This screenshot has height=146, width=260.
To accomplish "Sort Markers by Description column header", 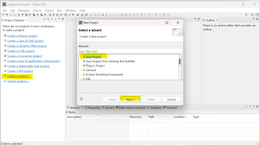I will coord(97,117).
